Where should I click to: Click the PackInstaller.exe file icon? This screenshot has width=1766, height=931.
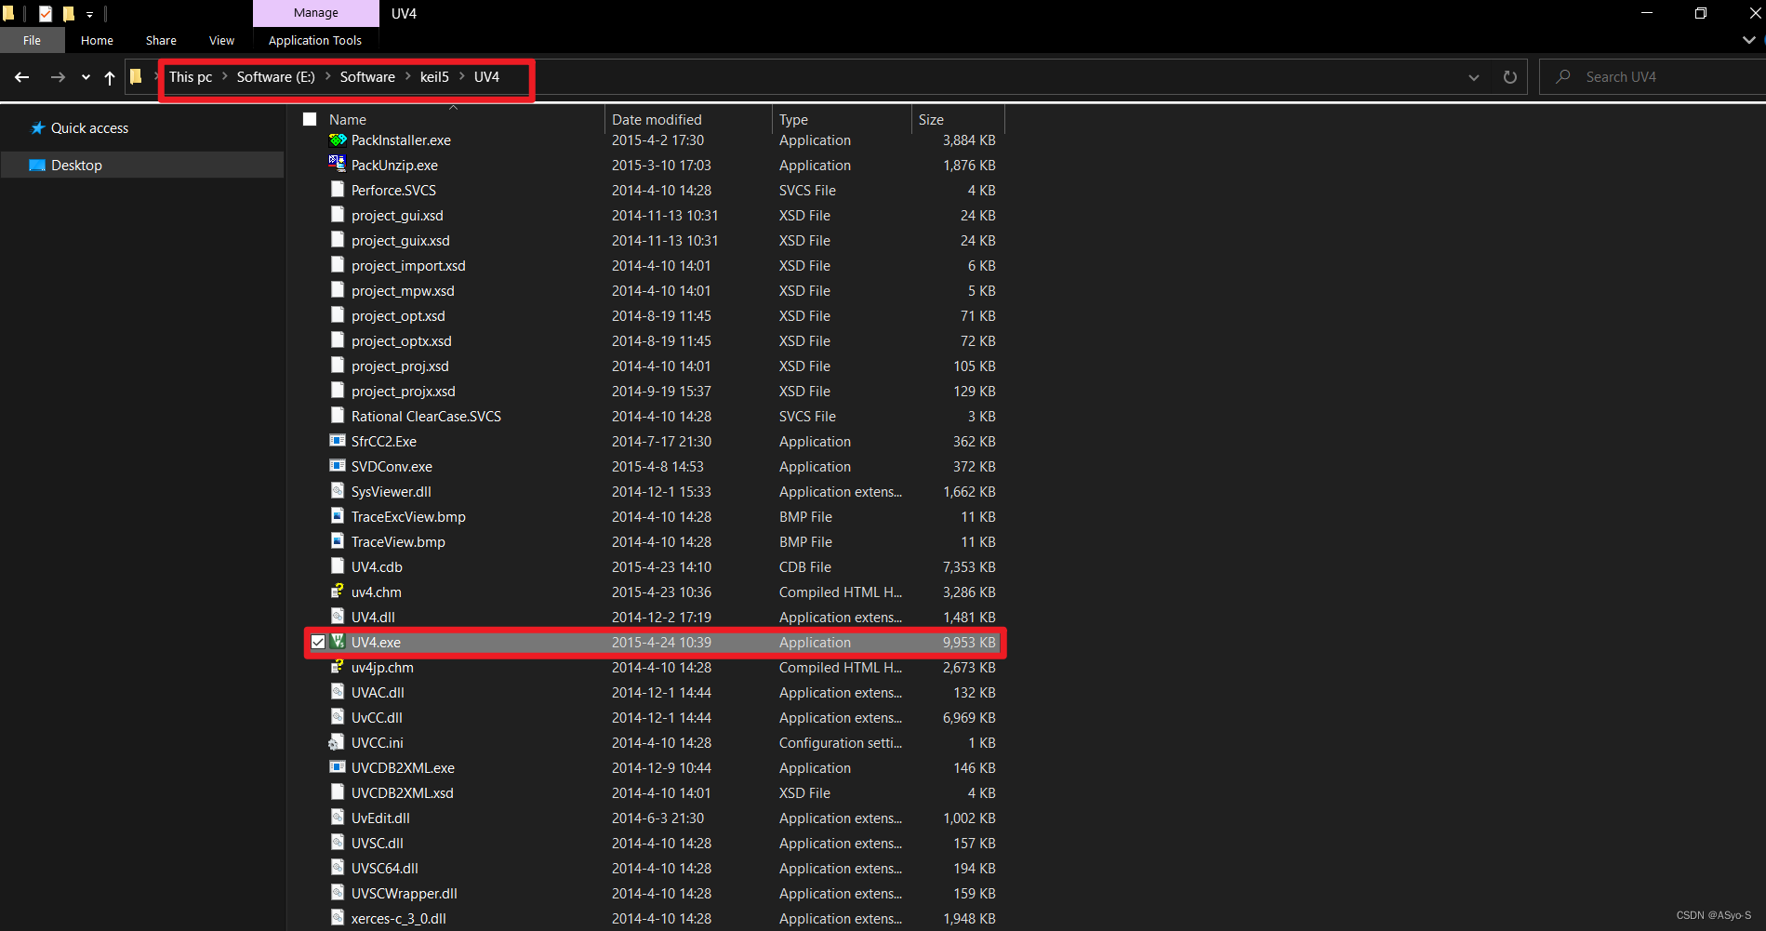click(338, 140)
